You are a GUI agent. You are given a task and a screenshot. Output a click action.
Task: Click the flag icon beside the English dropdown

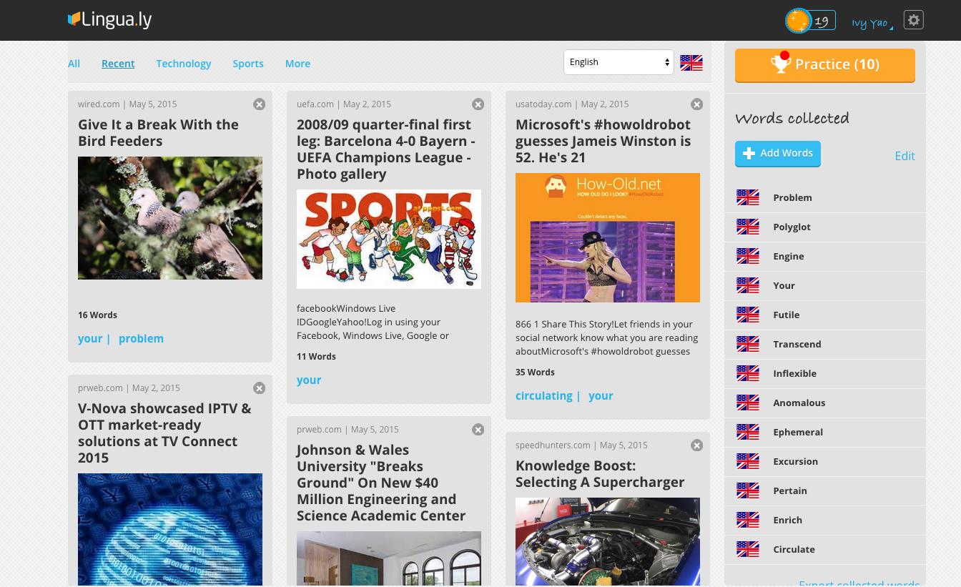[x=691, y=63]
